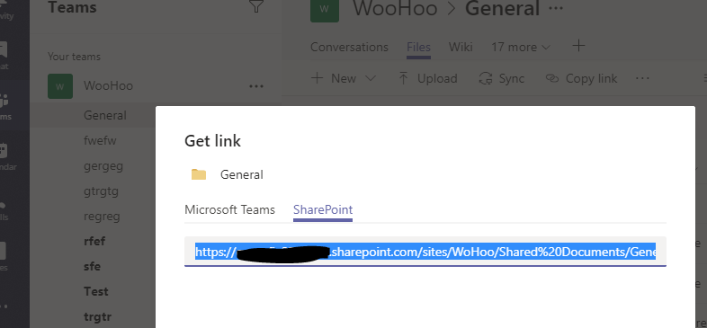
Task: Open the gtrgtg channel
Action: (x=101, y=191)
